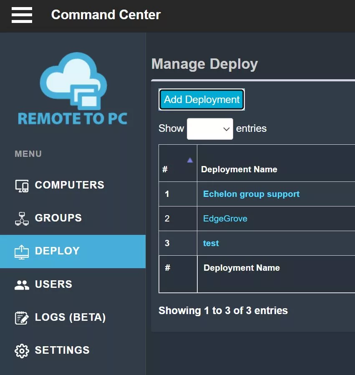
Task: Open the Echelon group support deployment
Action: coord(251,194)
